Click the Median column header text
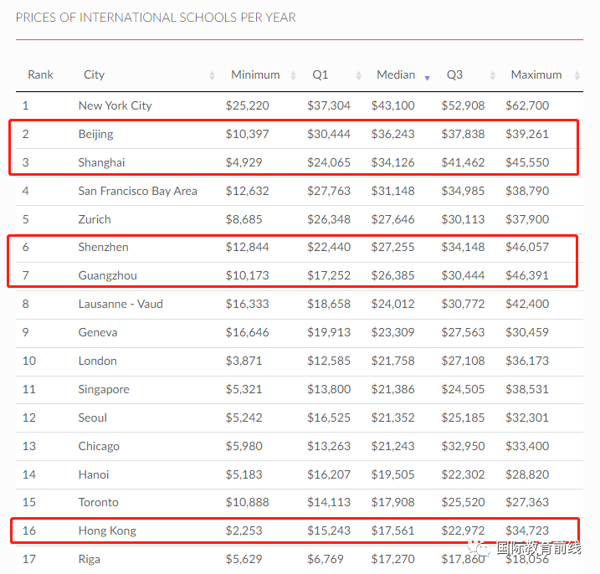This screenshot has width=600, height=574. pos(396,74)
